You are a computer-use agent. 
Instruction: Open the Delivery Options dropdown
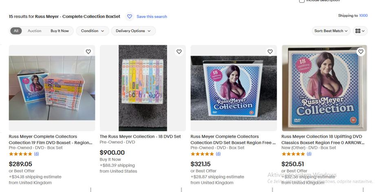pyautogui.click(x=133, y=31)
